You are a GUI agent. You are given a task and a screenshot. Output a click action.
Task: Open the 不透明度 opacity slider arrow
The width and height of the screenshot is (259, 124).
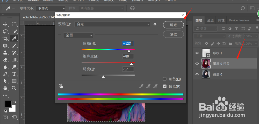point(256,36)
